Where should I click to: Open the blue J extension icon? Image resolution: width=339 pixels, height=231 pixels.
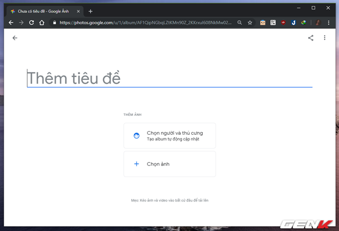pos(293,22)
